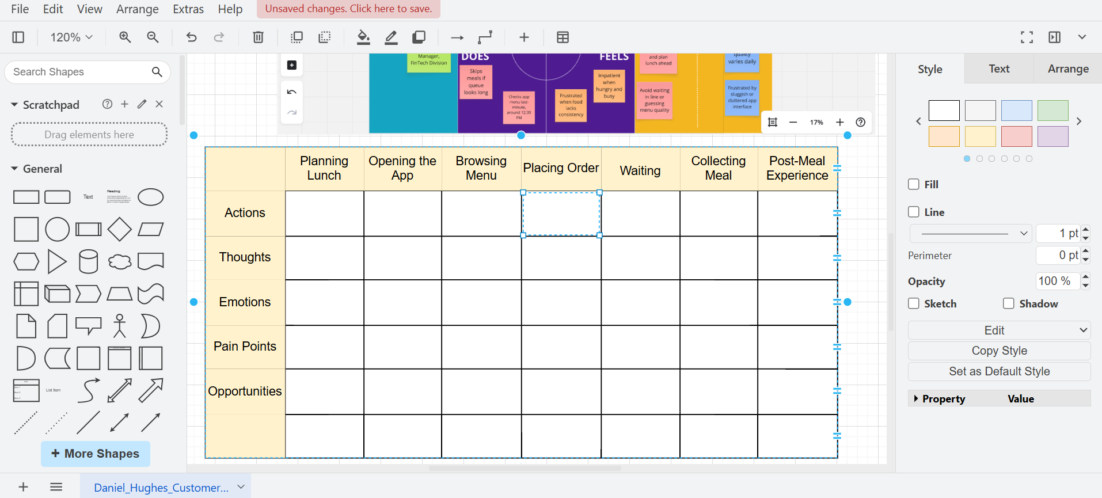
Task: Toggle the Sketch checkbox
Action: [914, 303]
